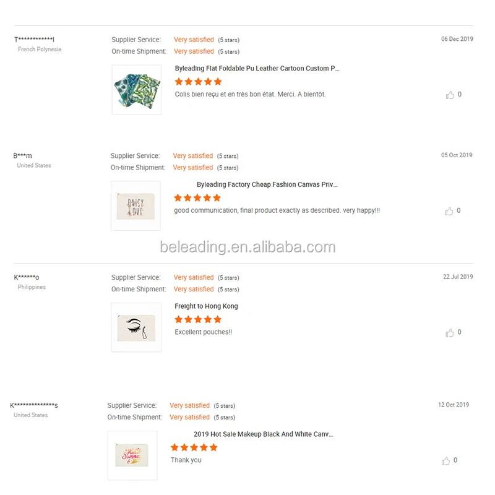Viewport: 495px width, 495px height.
Task: Give thumbs-up to the 'Thank you' review
Action: click(446, 461)
